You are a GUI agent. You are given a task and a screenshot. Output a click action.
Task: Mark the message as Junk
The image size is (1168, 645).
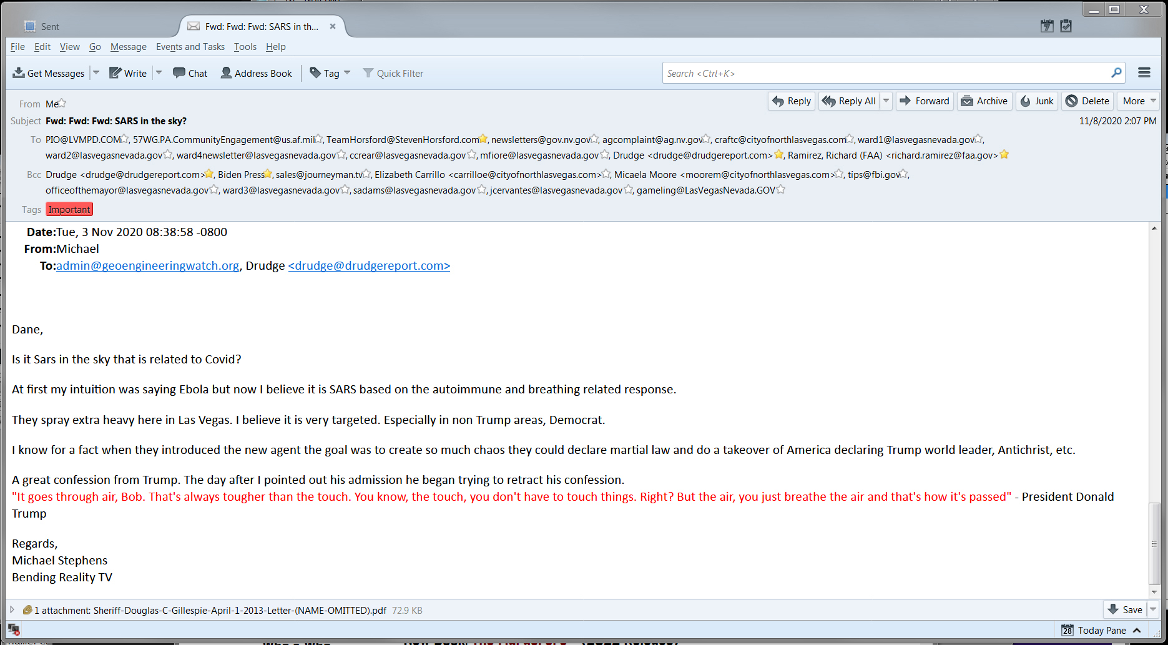[x=1036, y=101]
